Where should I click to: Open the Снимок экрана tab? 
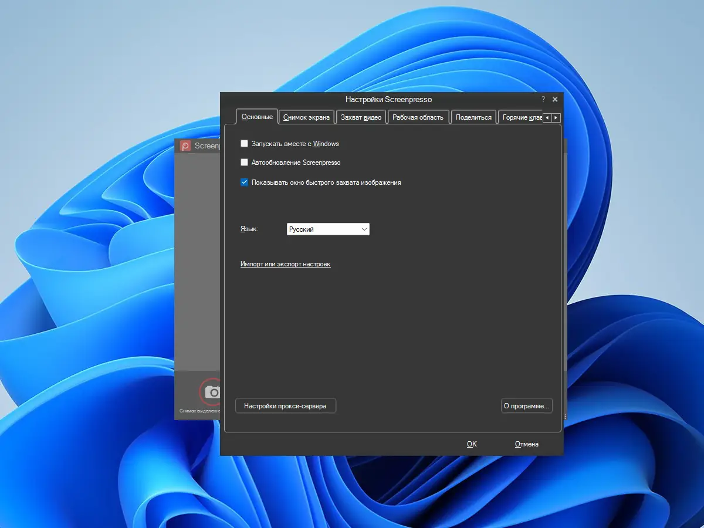click(x=306, y=117)
